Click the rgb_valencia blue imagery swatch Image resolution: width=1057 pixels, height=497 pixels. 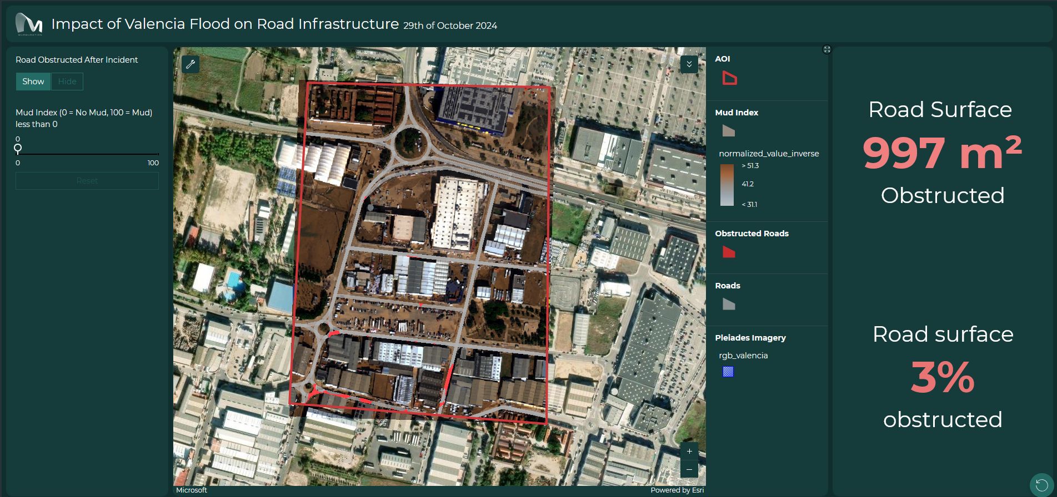click(728, 372)
